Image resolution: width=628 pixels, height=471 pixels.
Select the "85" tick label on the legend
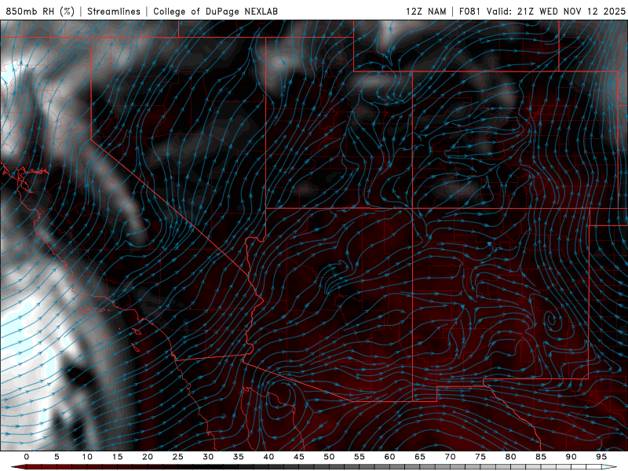click(x=541, y=457)
